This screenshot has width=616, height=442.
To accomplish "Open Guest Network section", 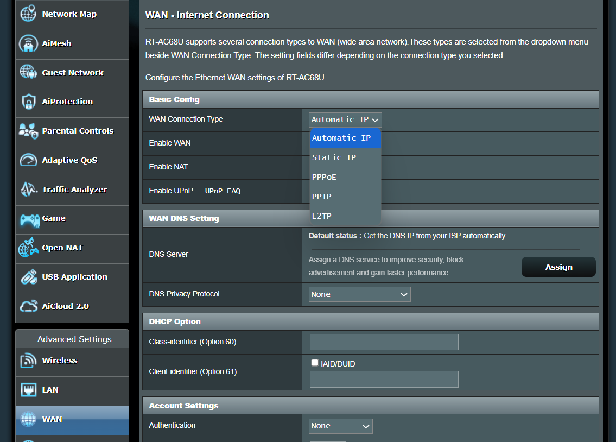I will [72, 74].
